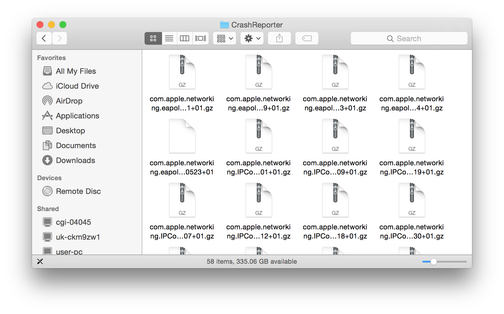Select GZ file icon for eapol...3+01.gz
This screenshot has width=504, height=314.
click(x=335, y=72)
